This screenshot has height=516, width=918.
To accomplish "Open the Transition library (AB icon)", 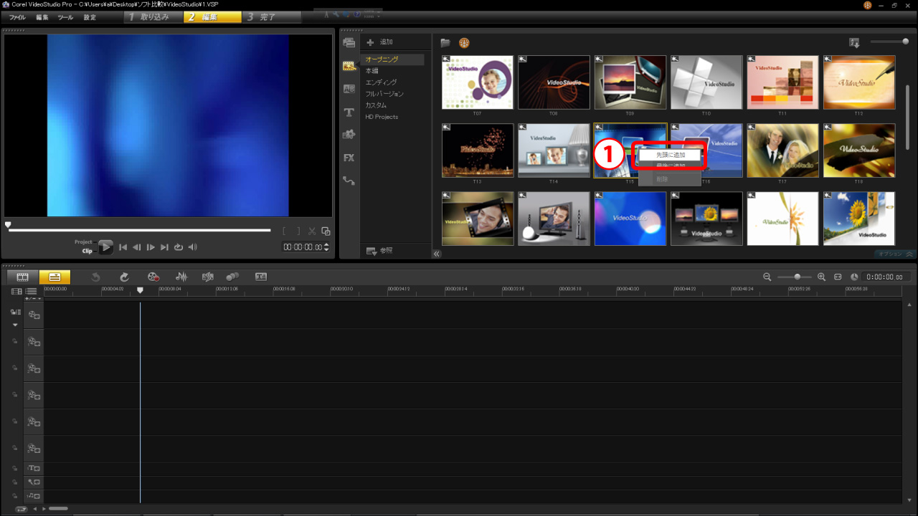I will 349,89.
